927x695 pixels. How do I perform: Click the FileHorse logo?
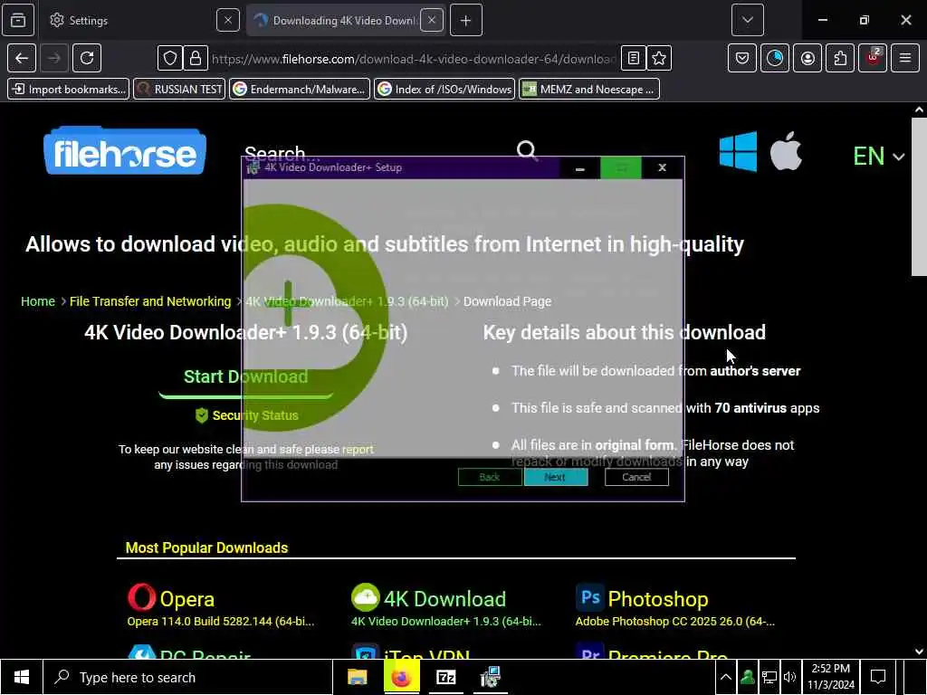point(125,151)
